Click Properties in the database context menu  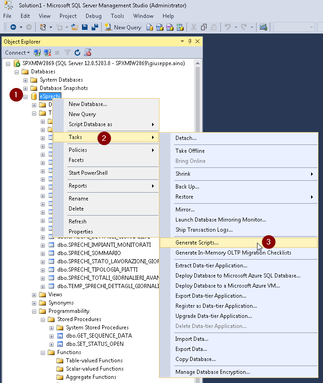coord(81,232)
